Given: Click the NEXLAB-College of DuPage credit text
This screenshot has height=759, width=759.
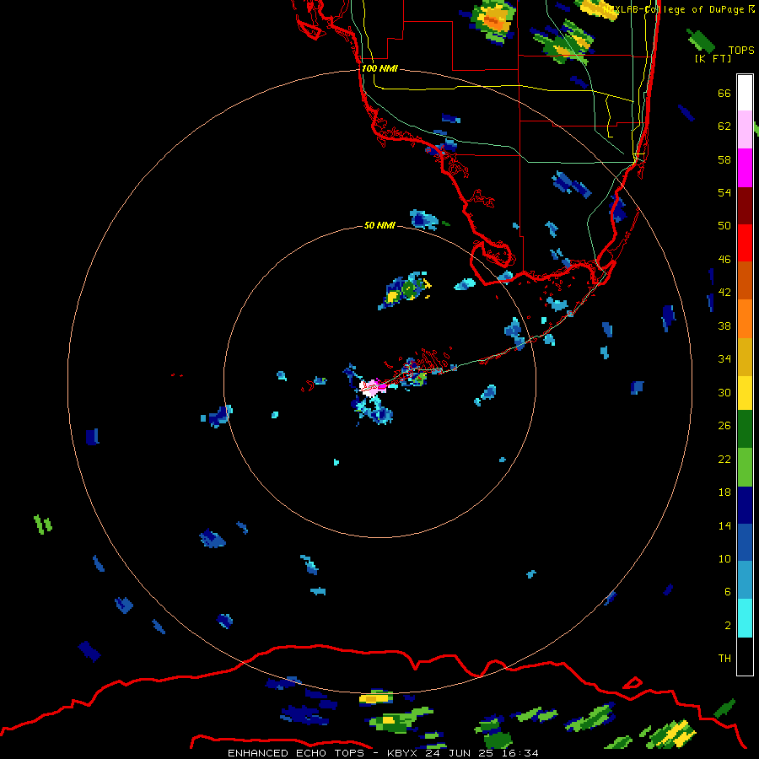Looking at the screenshot, I should [x=678, y=9].
